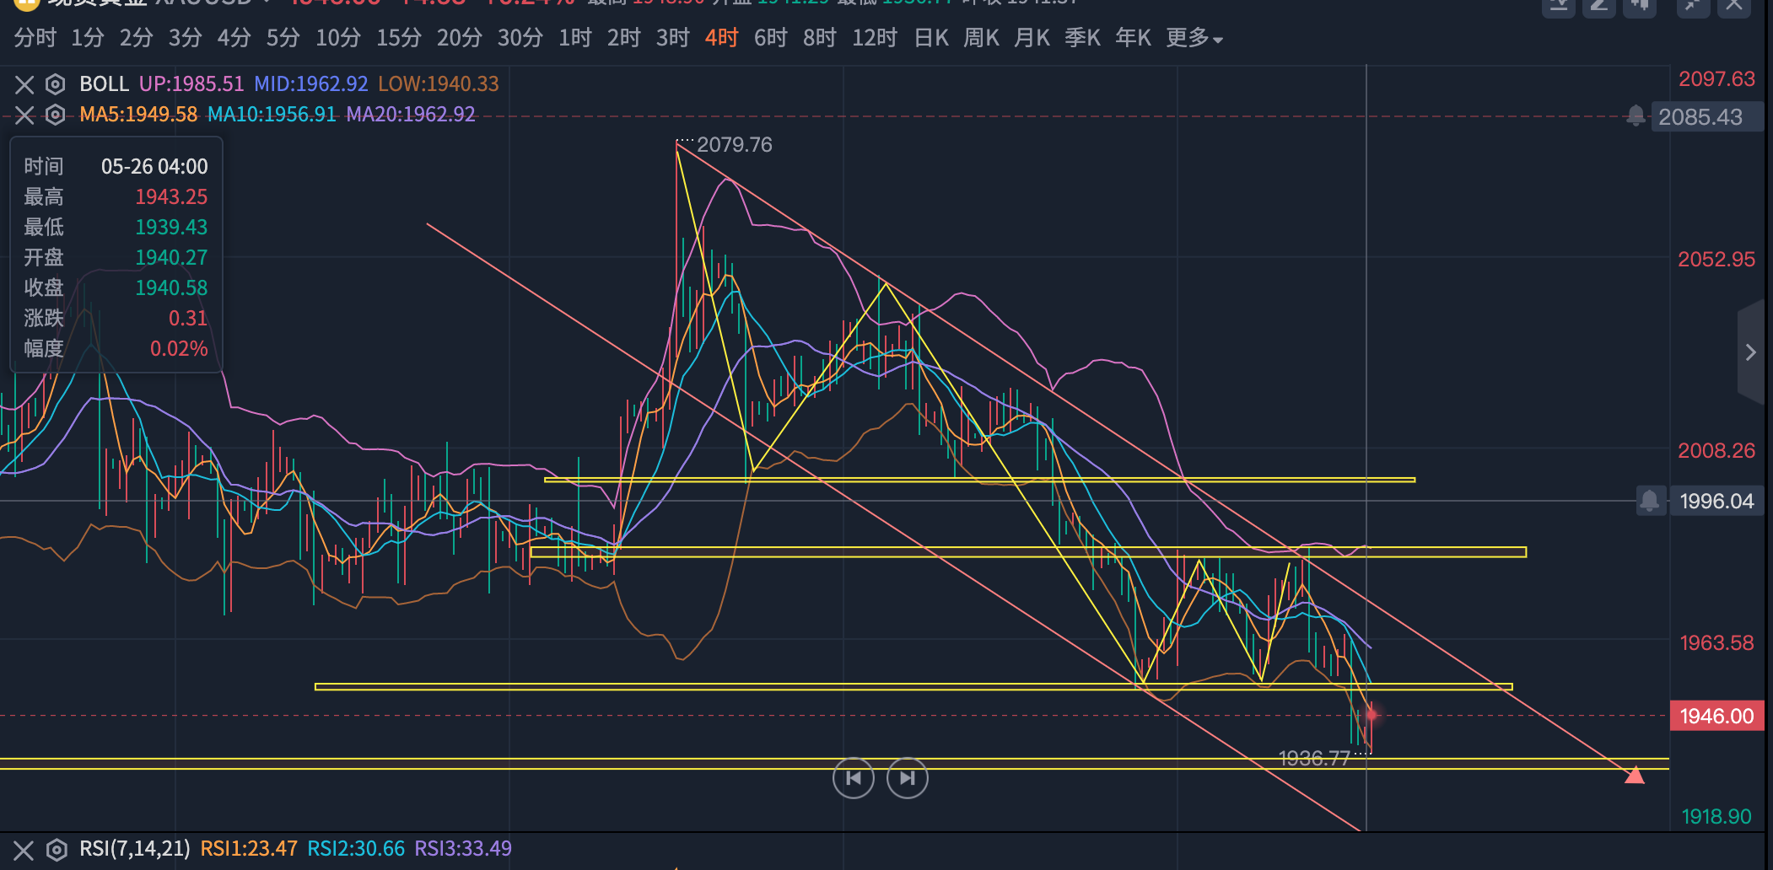Click the RSI(7,14,21) label
Viewport: 1773px width, 870px height.
tap(135, 848)
